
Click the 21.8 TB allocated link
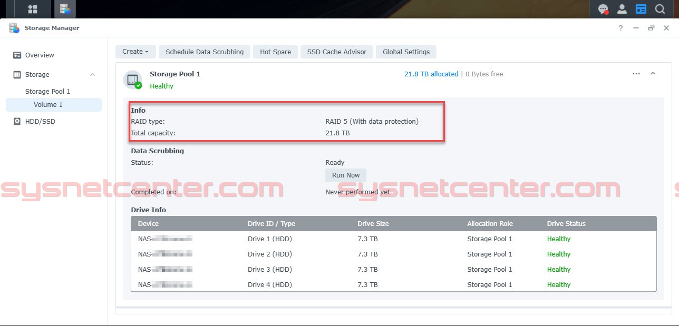431,74
